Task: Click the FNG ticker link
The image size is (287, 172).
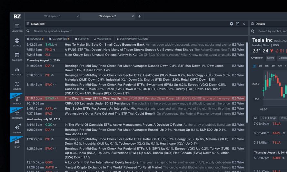Action: [48, 50]
